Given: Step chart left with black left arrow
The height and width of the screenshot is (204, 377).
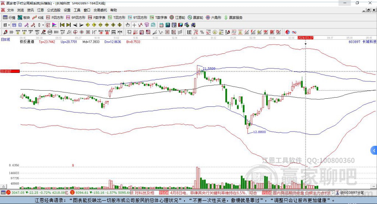Looking at the screenshot, I should [75, 25].
